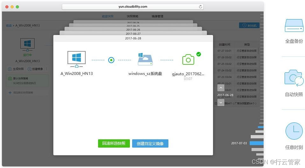Click the Windows host icon in the dialog

pos(76,59)
